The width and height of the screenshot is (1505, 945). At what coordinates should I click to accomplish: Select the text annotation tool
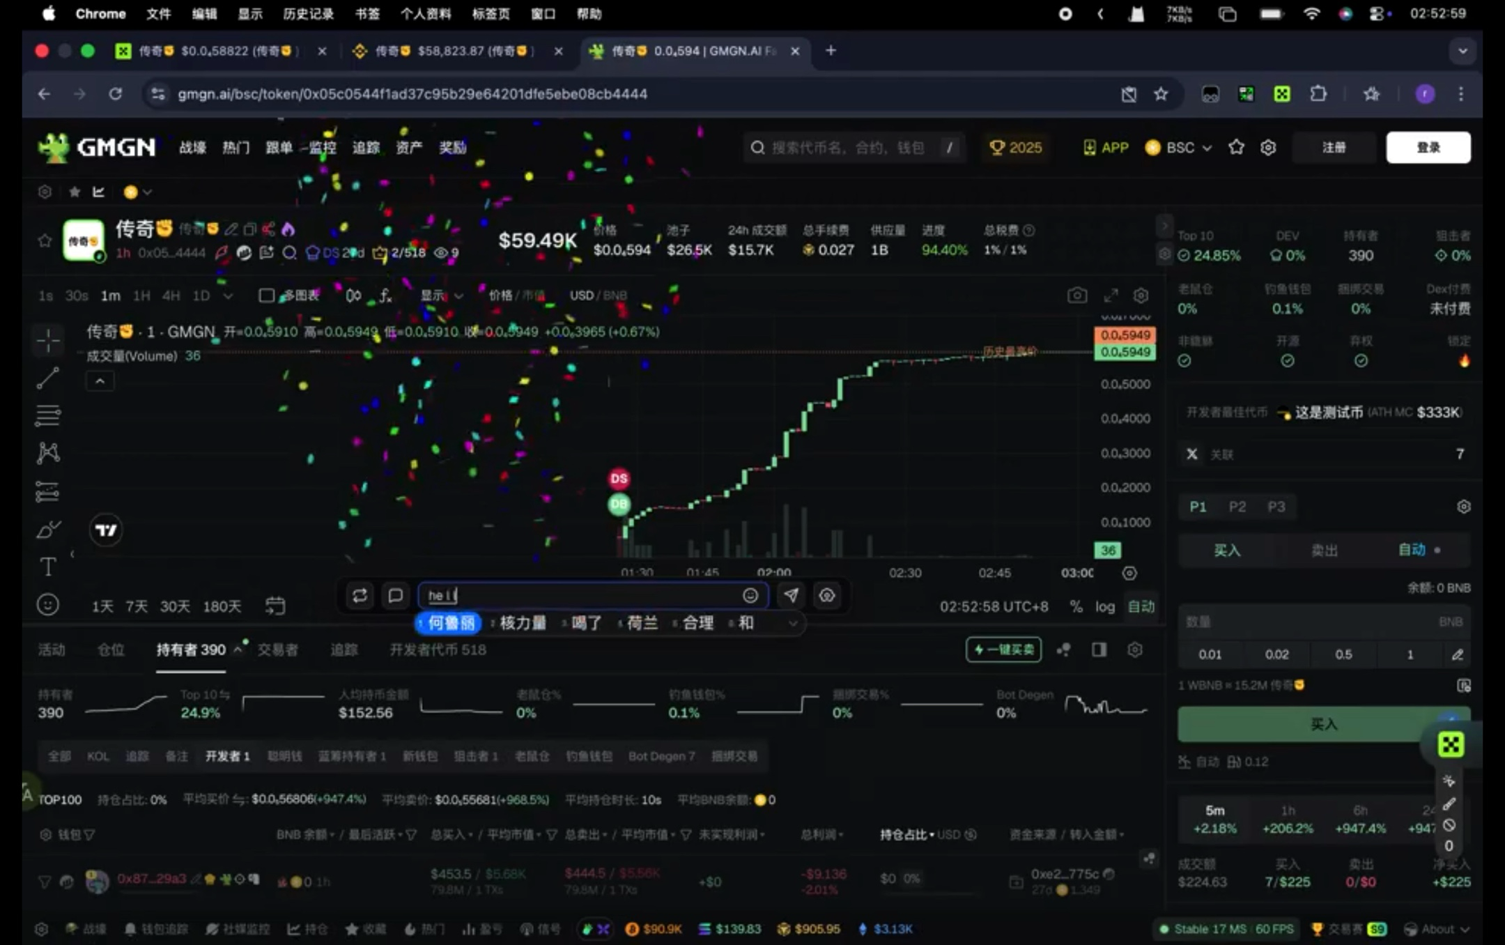coord(47,567)
